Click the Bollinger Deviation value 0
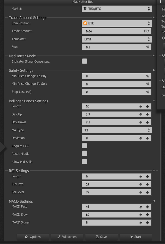The image size is (165, 244). pos(87,138)
